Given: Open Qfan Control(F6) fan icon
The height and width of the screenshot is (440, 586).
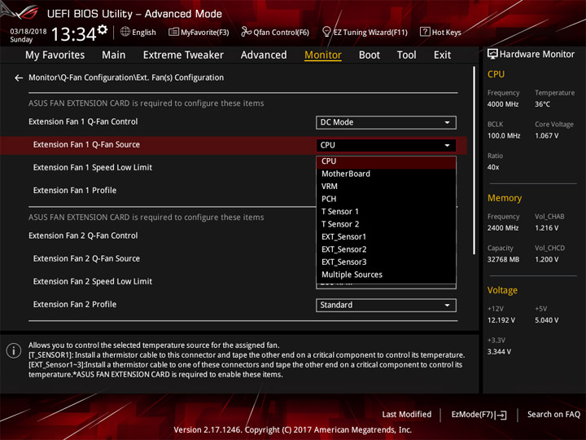Looking at the screenshot, I should pos(246,32).
